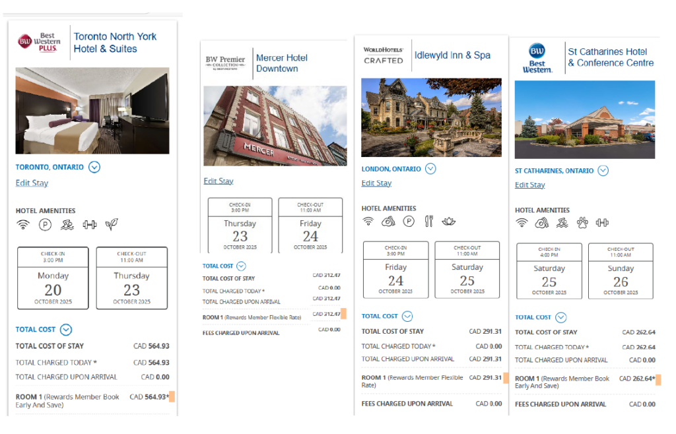
Task: Click the Thursday 23 check-in box for Mercer Hotel
Action: tap(240, 226)
